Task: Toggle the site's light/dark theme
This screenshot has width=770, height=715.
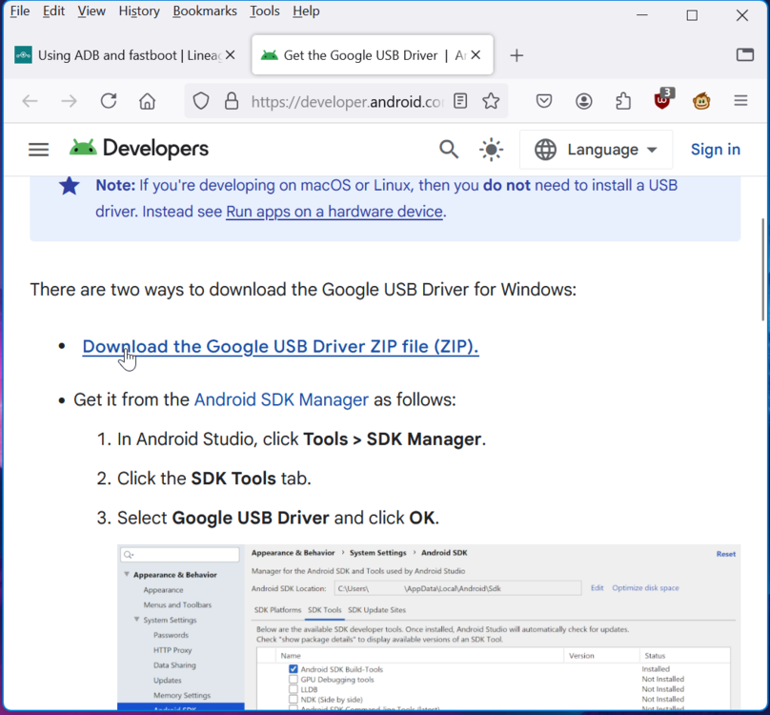Action: (490, 150)
